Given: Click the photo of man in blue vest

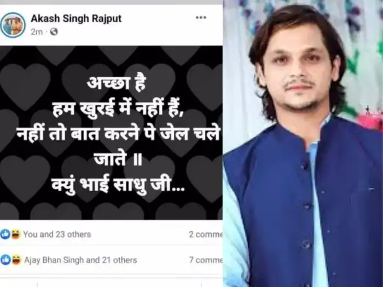Looking at the screenshot, I should pyautogui.click(x=303, y=143).
